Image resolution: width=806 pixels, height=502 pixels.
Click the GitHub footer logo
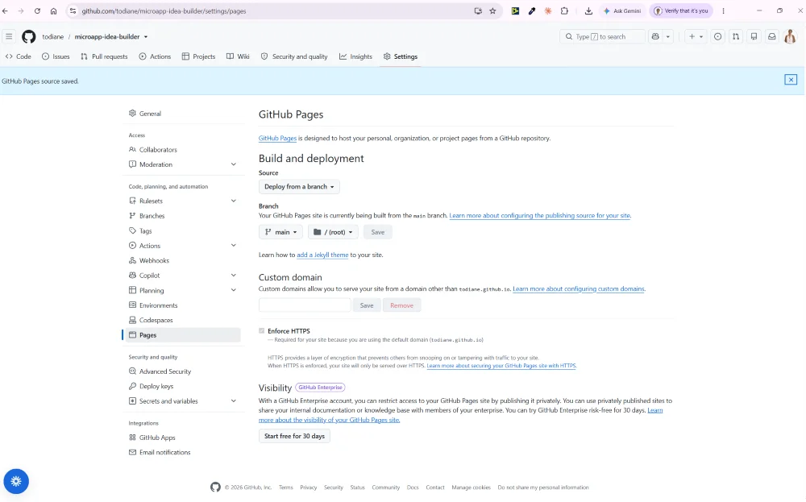point(215,487)
